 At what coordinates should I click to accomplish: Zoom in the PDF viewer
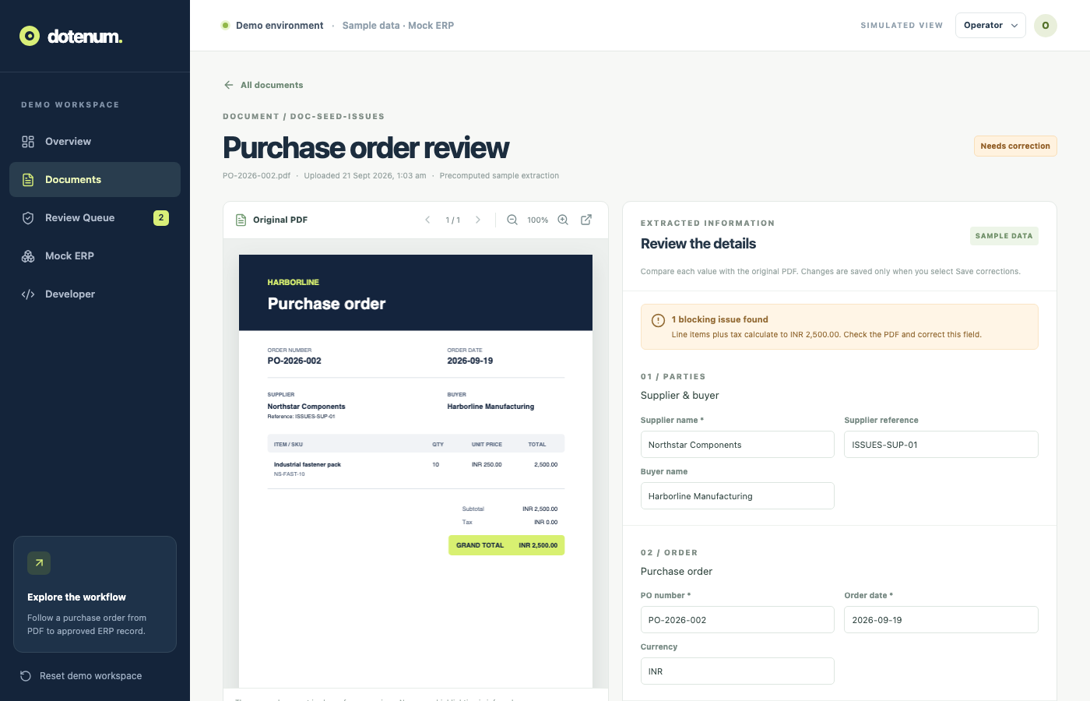pos(563,220)
